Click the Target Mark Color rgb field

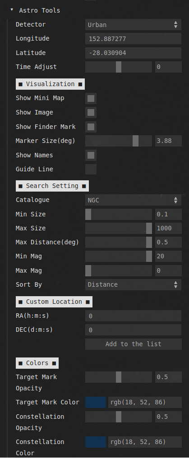145,403
